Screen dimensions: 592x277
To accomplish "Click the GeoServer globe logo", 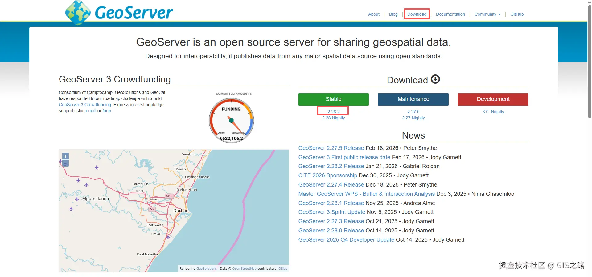I will pos(78,13).
